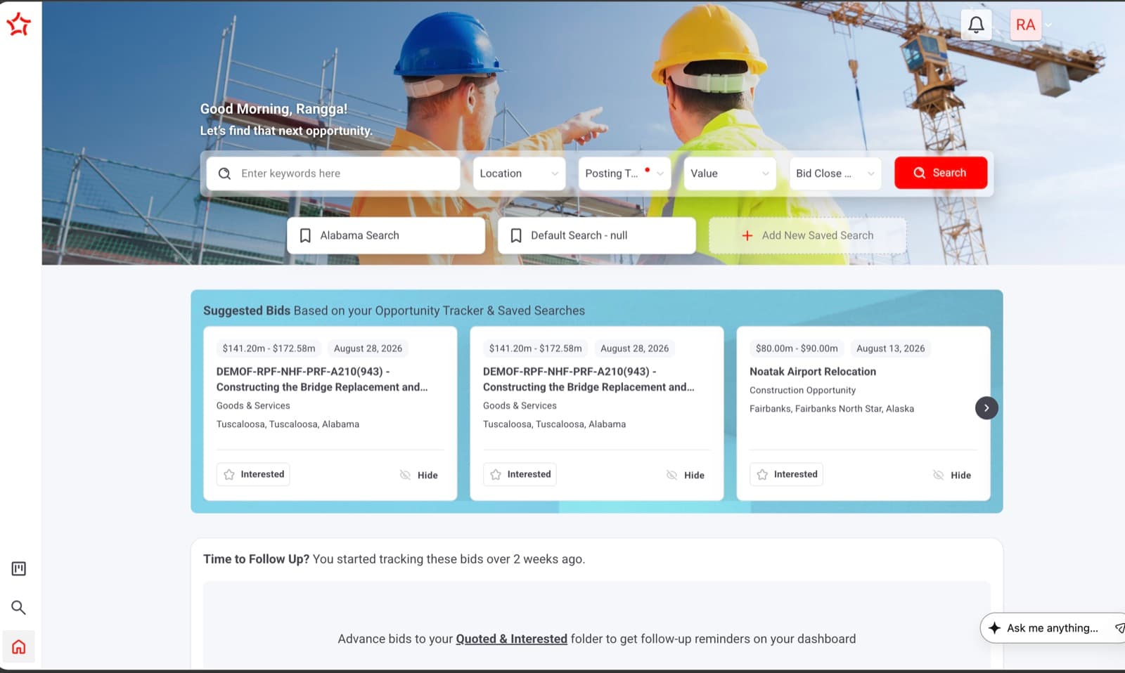1125x673 pixels.
Task: Open the home icon in sidebar
Action: tap(19, 646)
